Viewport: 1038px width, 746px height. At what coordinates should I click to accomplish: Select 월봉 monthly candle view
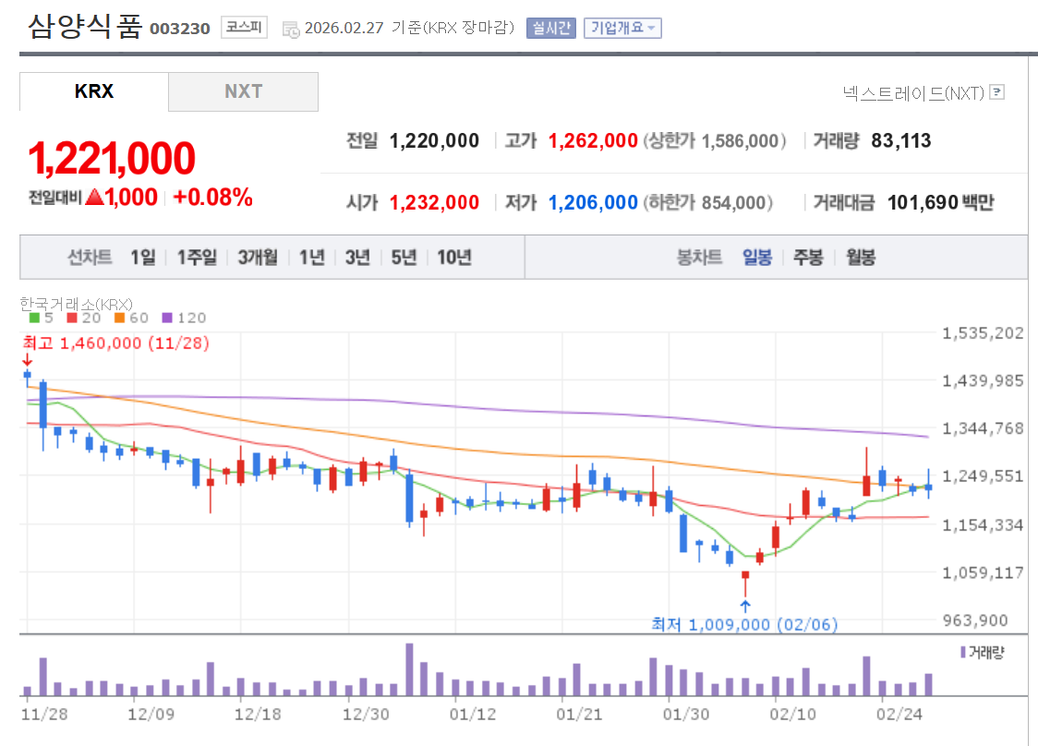coord(861,258)
